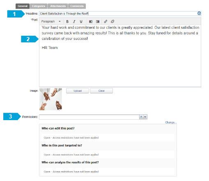Toggle Bold formatting in post editor
209x181 pixels.
[67, 21]
